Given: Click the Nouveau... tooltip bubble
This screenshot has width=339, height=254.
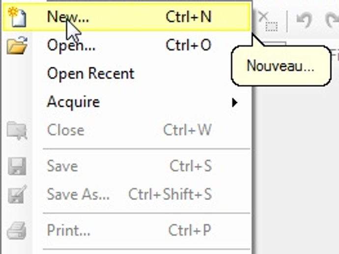Looking at the screenshot, I should (281, 66).
